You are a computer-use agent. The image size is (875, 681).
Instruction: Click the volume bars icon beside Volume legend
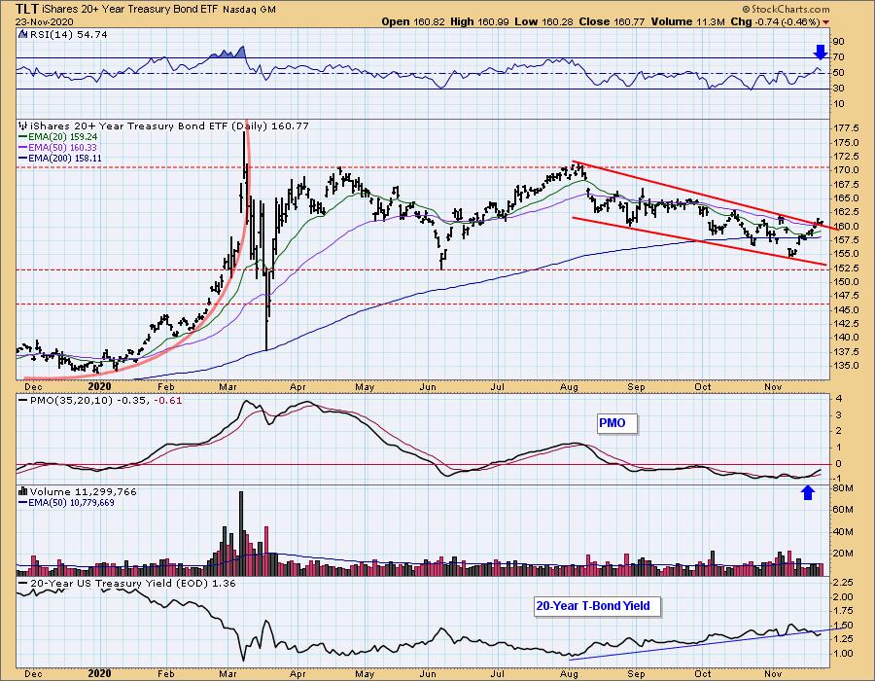pos(23,491)
